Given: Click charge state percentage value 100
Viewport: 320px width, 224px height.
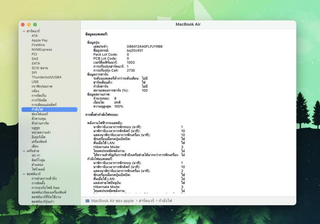Looking at the screenshot, I should tap(145, 90).
